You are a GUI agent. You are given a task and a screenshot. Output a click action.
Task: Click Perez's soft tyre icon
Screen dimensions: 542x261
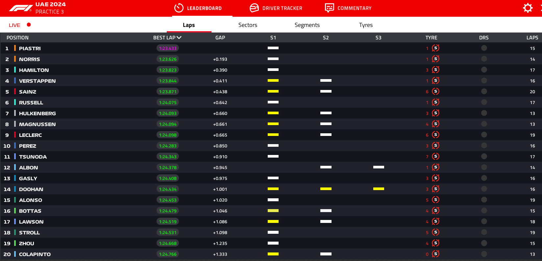[x=435, y=145]
